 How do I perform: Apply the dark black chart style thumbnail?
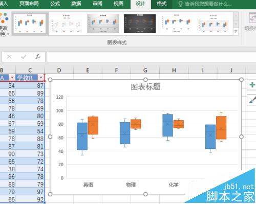pos(140,24)
